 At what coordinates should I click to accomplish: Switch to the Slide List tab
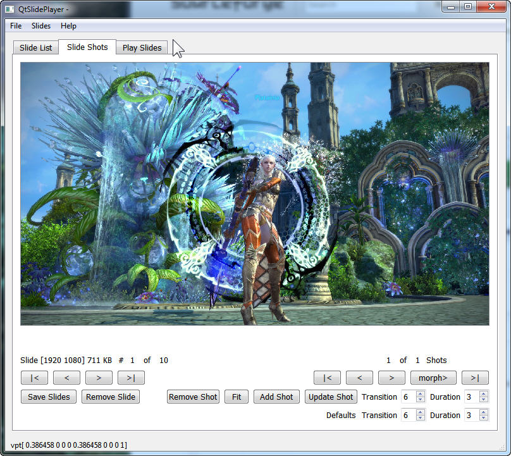(36, 47)
